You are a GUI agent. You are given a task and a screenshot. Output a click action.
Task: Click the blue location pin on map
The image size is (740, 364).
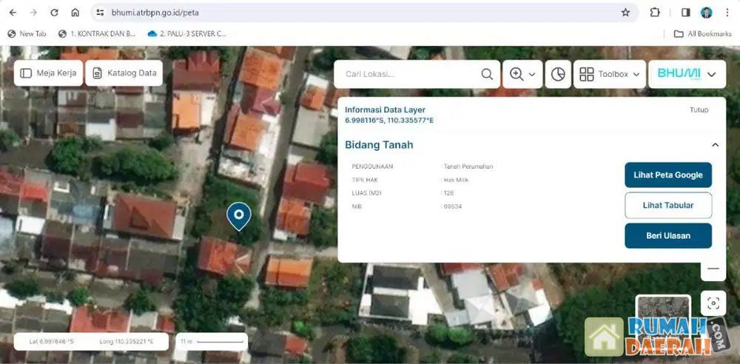click(x=238, y=215)
